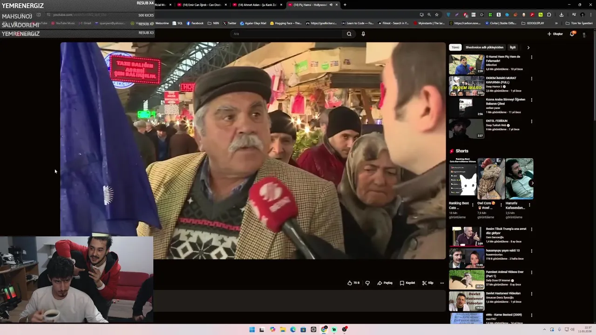Click the Oluştur create button
This screenshot has height=335, width=596.
pos(555,33)
